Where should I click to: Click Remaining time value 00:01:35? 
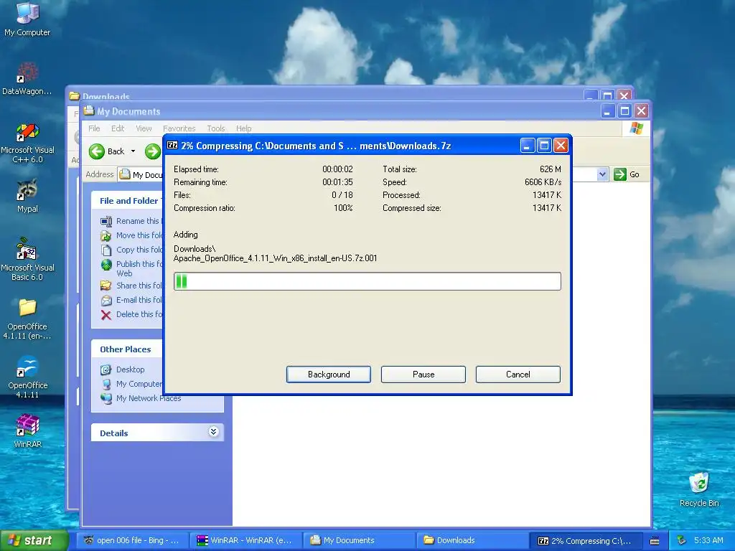[x=337, y=182]
